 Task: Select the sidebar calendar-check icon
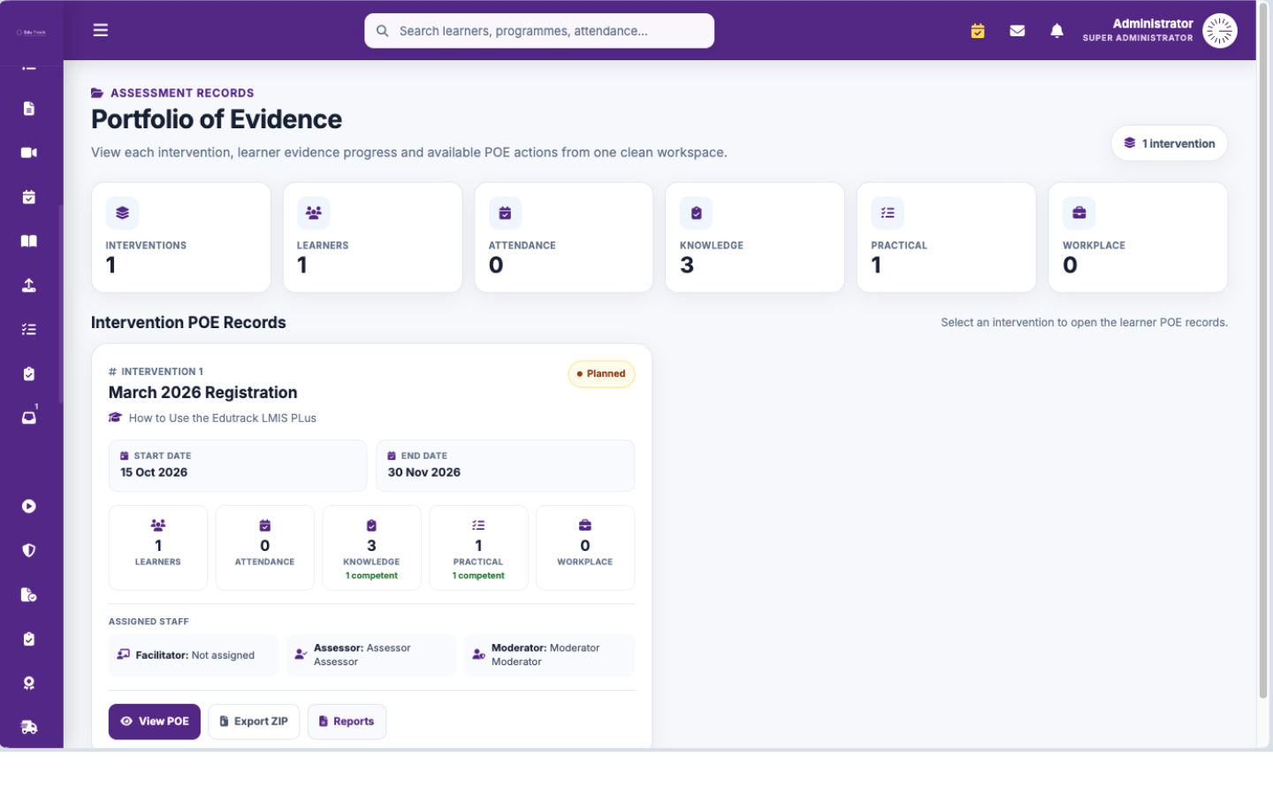(x=29, y=197)
